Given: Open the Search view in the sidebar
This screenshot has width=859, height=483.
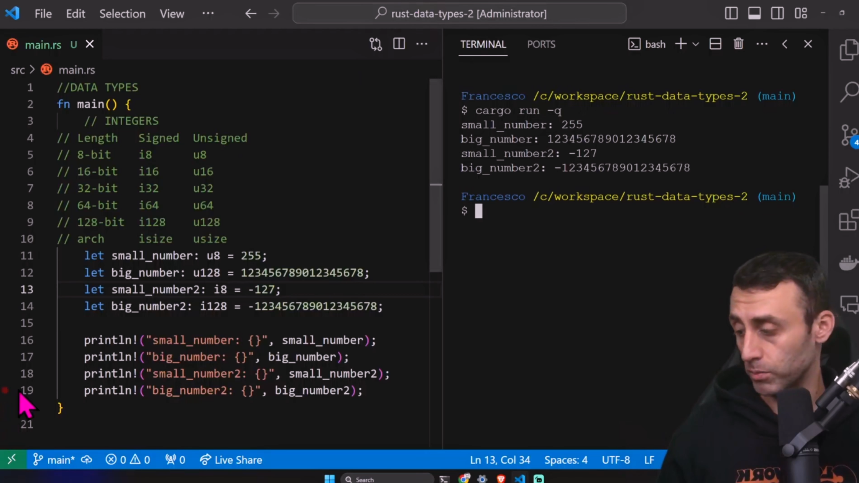Looking at the screenshot, I should click(849, 92).
